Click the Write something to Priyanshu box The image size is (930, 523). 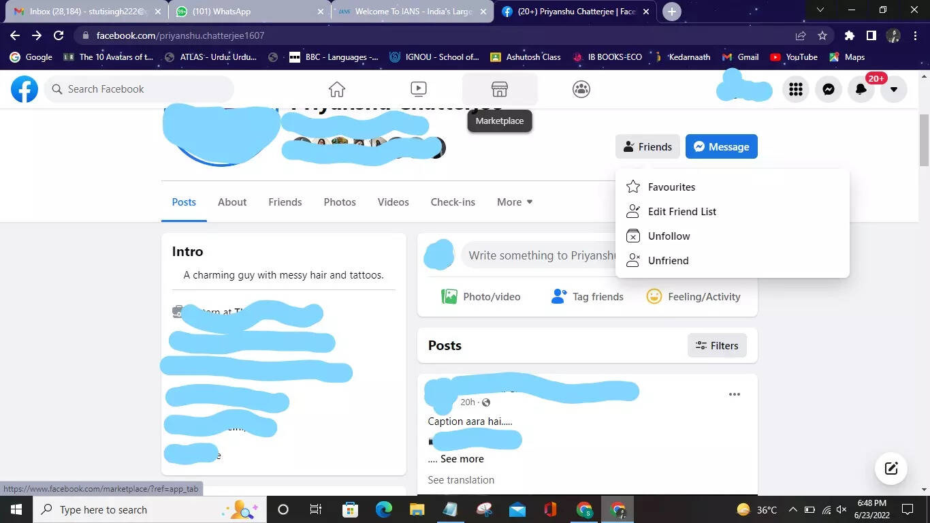[x=539, y=255]
